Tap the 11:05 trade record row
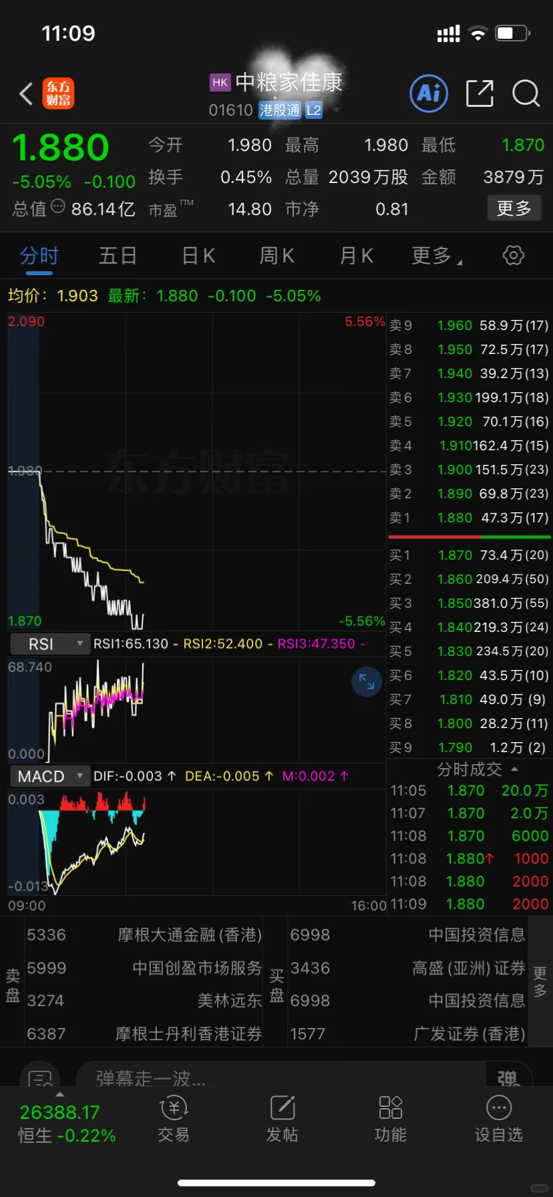Image resolution: width=553 pixels, height=1197 pixels. point(470,791)
